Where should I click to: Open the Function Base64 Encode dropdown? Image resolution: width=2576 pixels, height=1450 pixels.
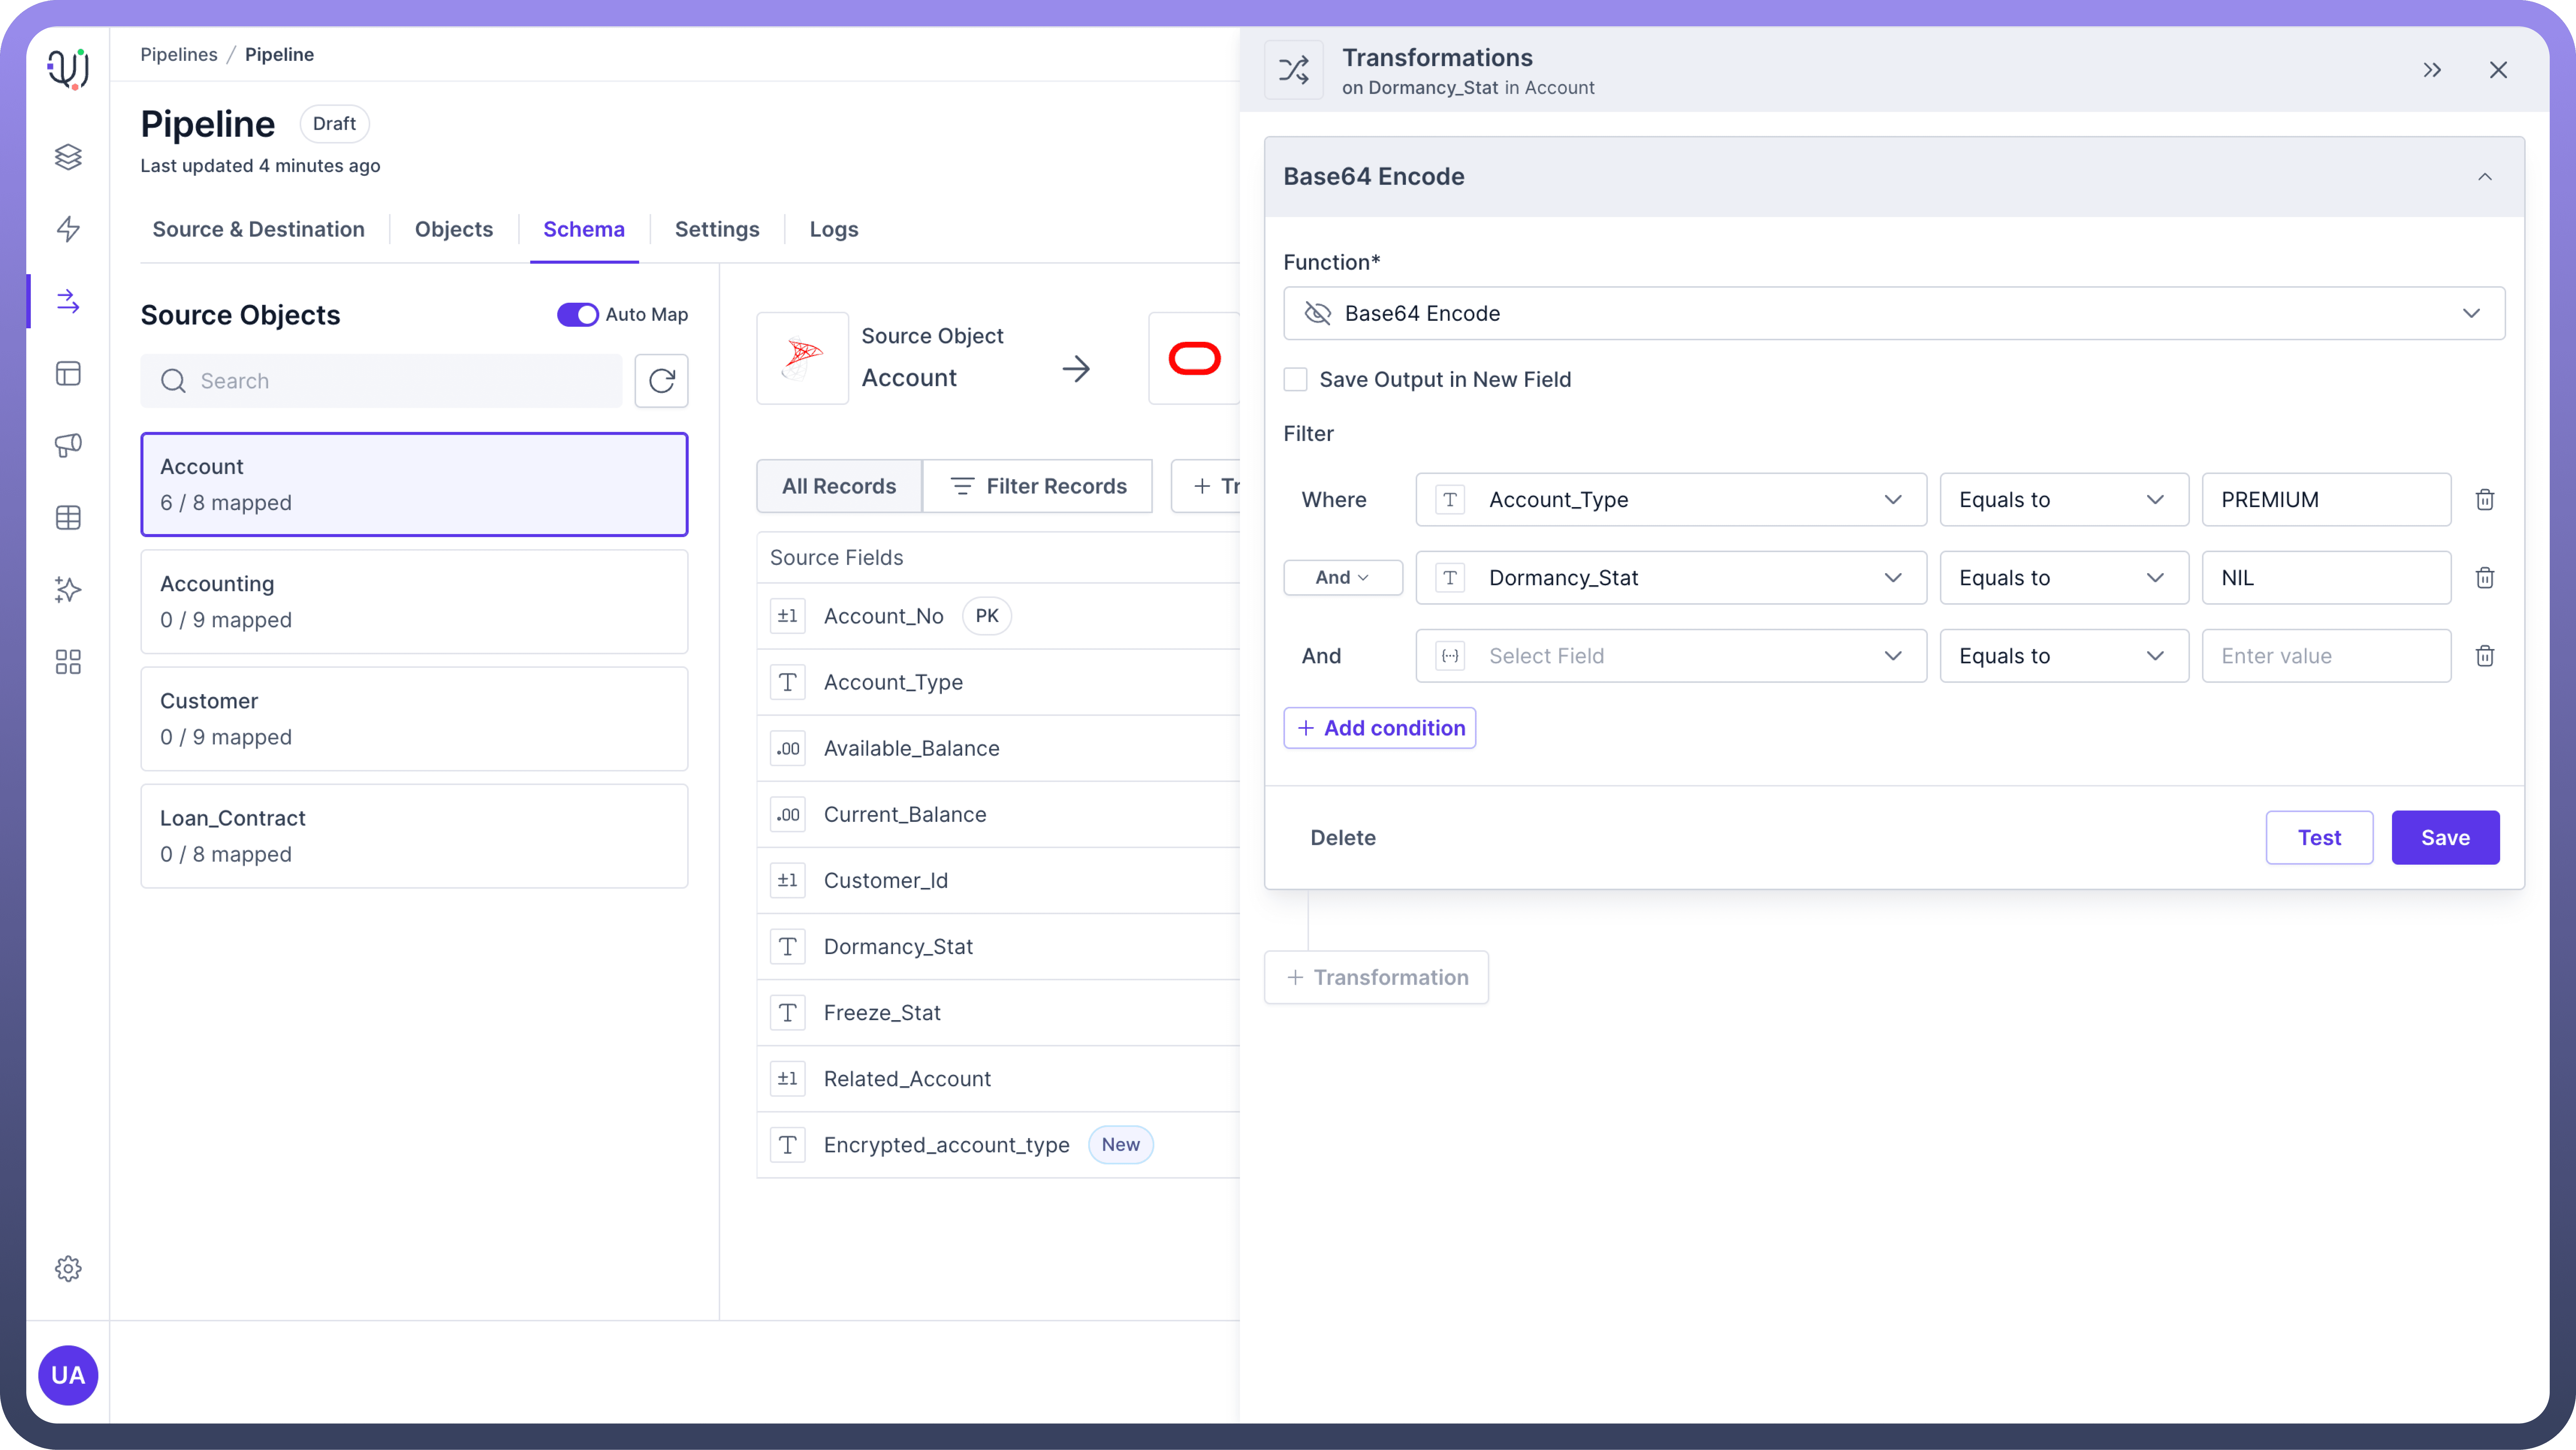(1893, 313)
